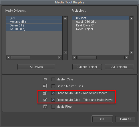This screenshot has height=127, width=139.
Task: Click the Media Drives list up arrow
Action: [x=65, y=18]
